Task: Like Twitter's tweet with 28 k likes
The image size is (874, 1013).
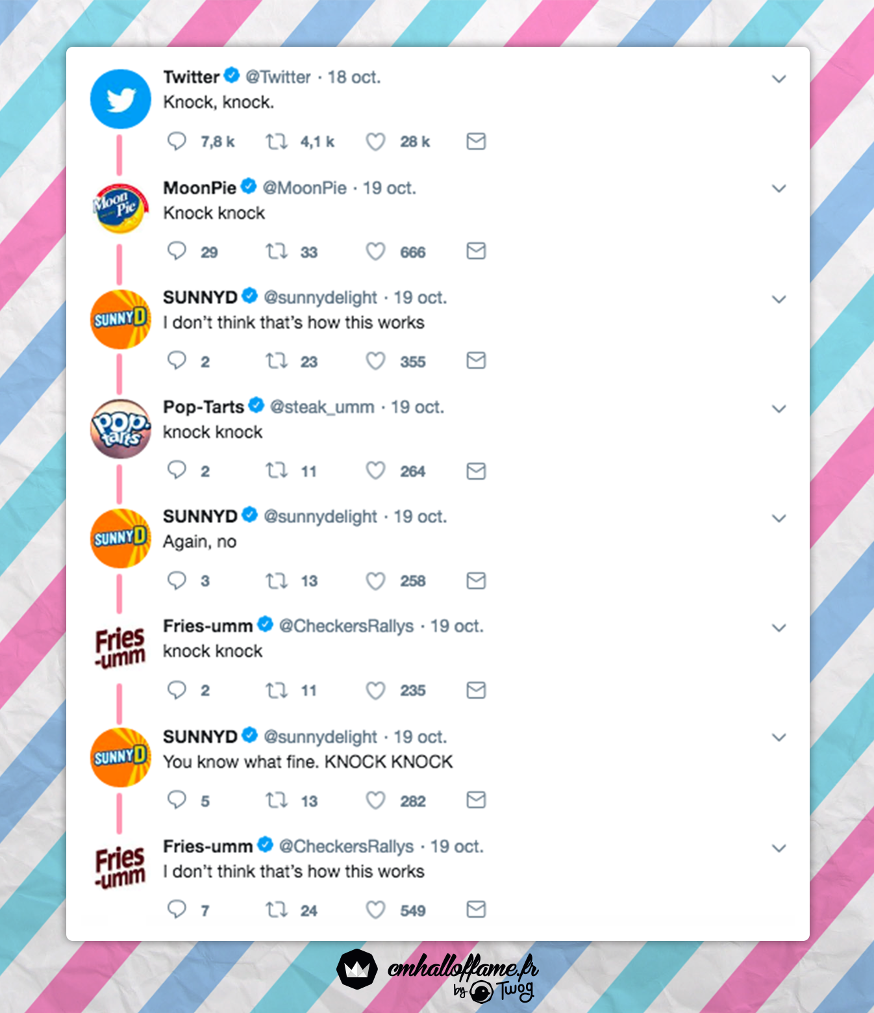Action: tap(375, 142)
